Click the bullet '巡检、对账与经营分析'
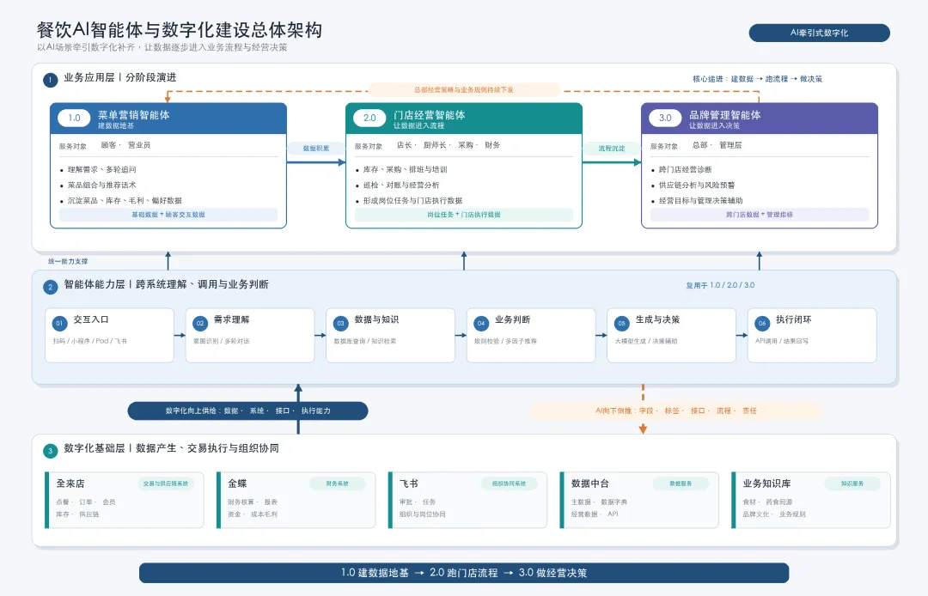Screen dimensions: 928x596 point(401,185)
